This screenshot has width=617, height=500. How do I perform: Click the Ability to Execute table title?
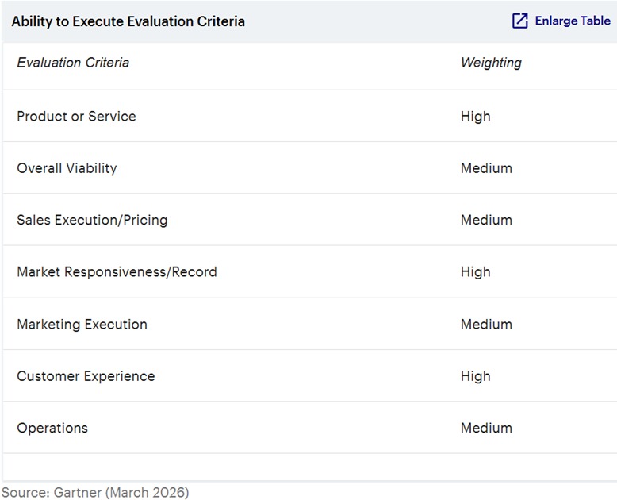[x=128, y=21]
